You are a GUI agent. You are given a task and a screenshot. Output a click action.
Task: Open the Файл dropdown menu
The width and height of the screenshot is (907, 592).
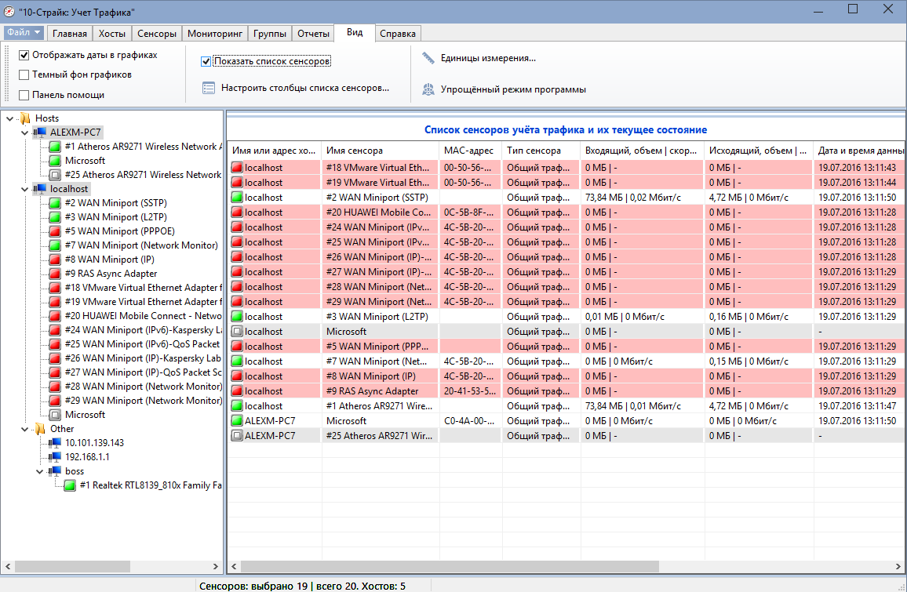click(24, 32)
